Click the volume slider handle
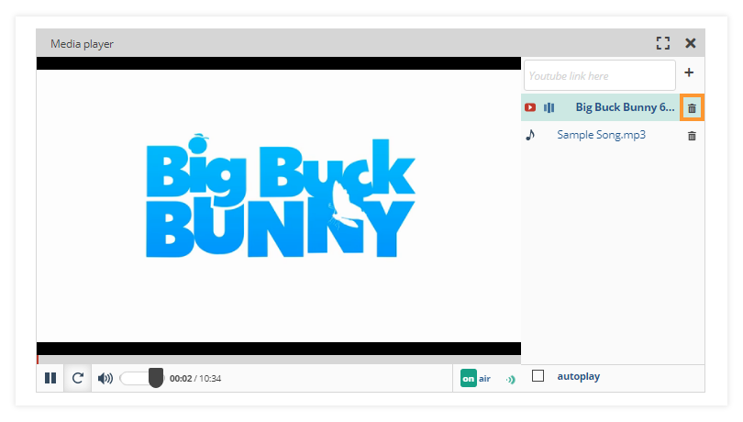Screen dimensions: 743x422 pyautogui.click(x=156, y=378)
